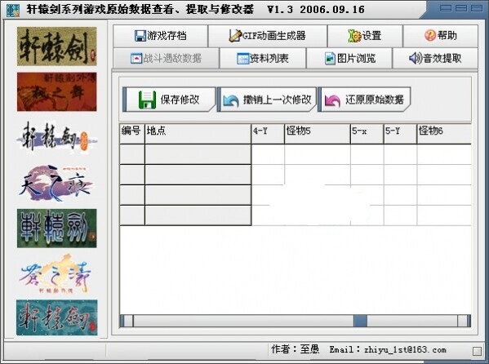
Task: Click the horizontal scrollbar thumb of the table
Action: click(x=360, y=321)
